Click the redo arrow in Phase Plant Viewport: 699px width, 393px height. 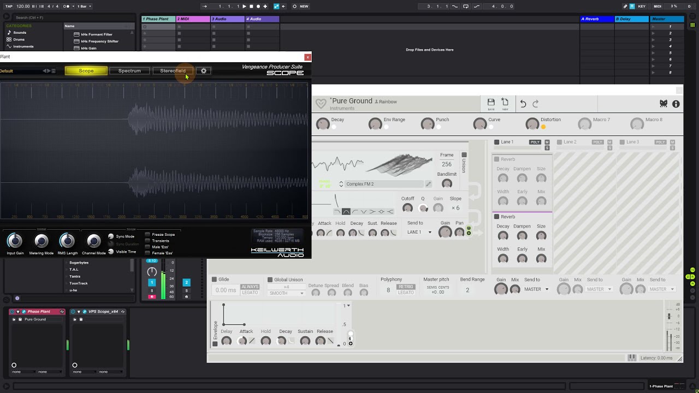[x=536, y=104]
